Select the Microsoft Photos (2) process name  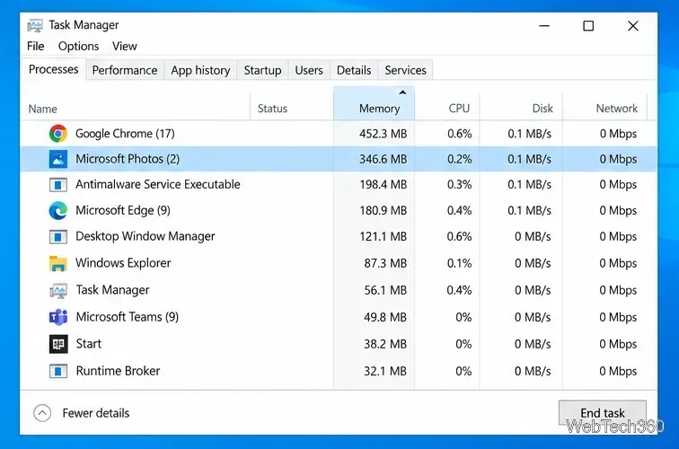pos(128,159)
